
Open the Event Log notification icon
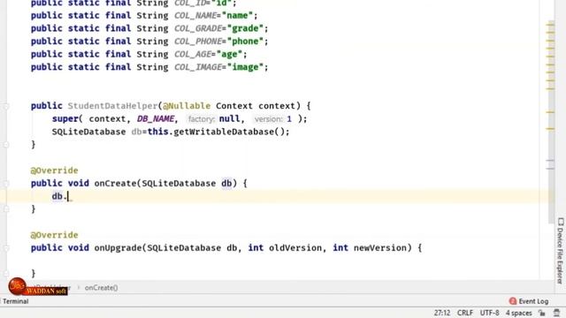click(513, 301)
